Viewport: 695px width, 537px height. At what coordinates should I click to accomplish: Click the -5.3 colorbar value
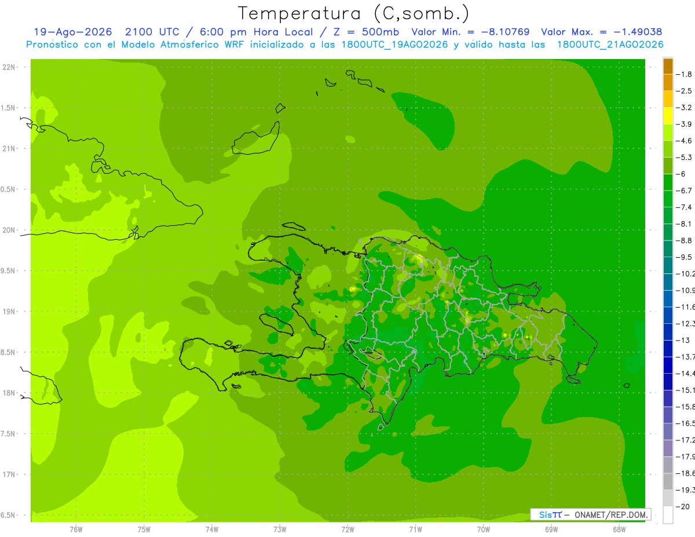click(685, 157)
